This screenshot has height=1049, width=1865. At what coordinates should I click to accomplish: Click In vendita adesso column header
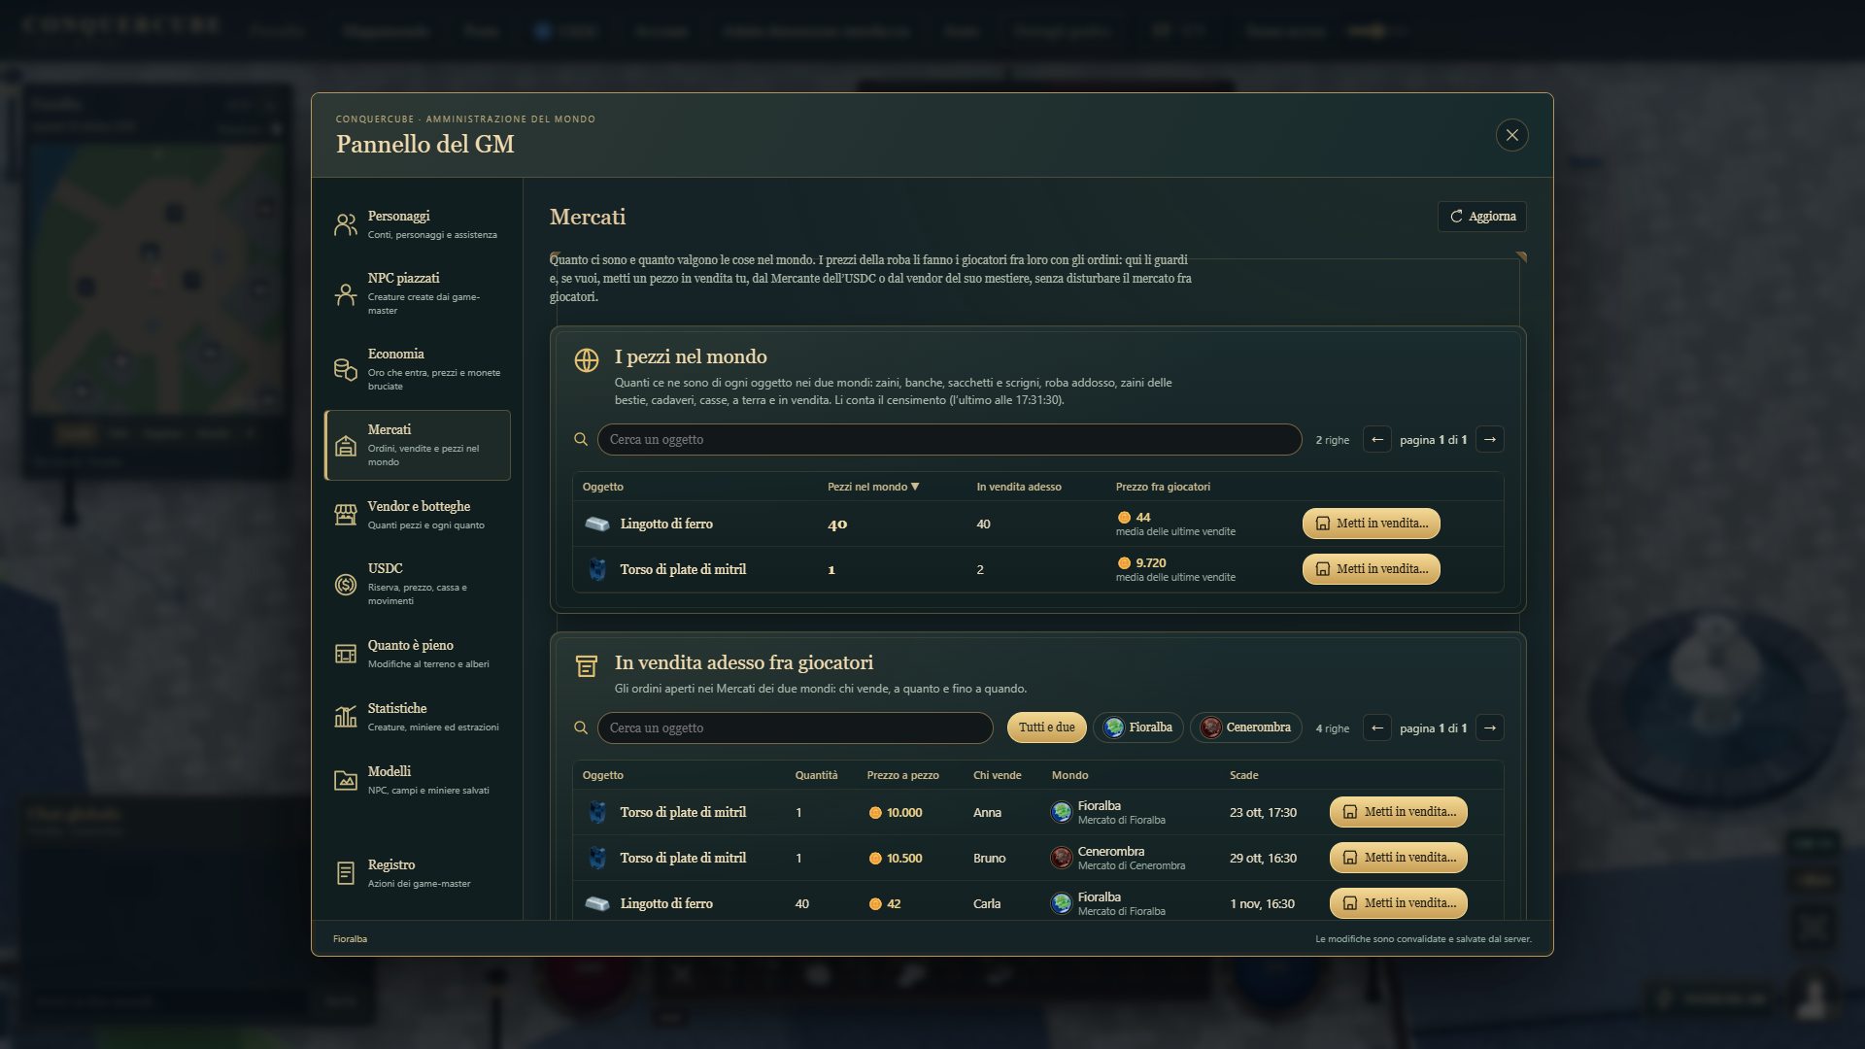point(1018,487)
